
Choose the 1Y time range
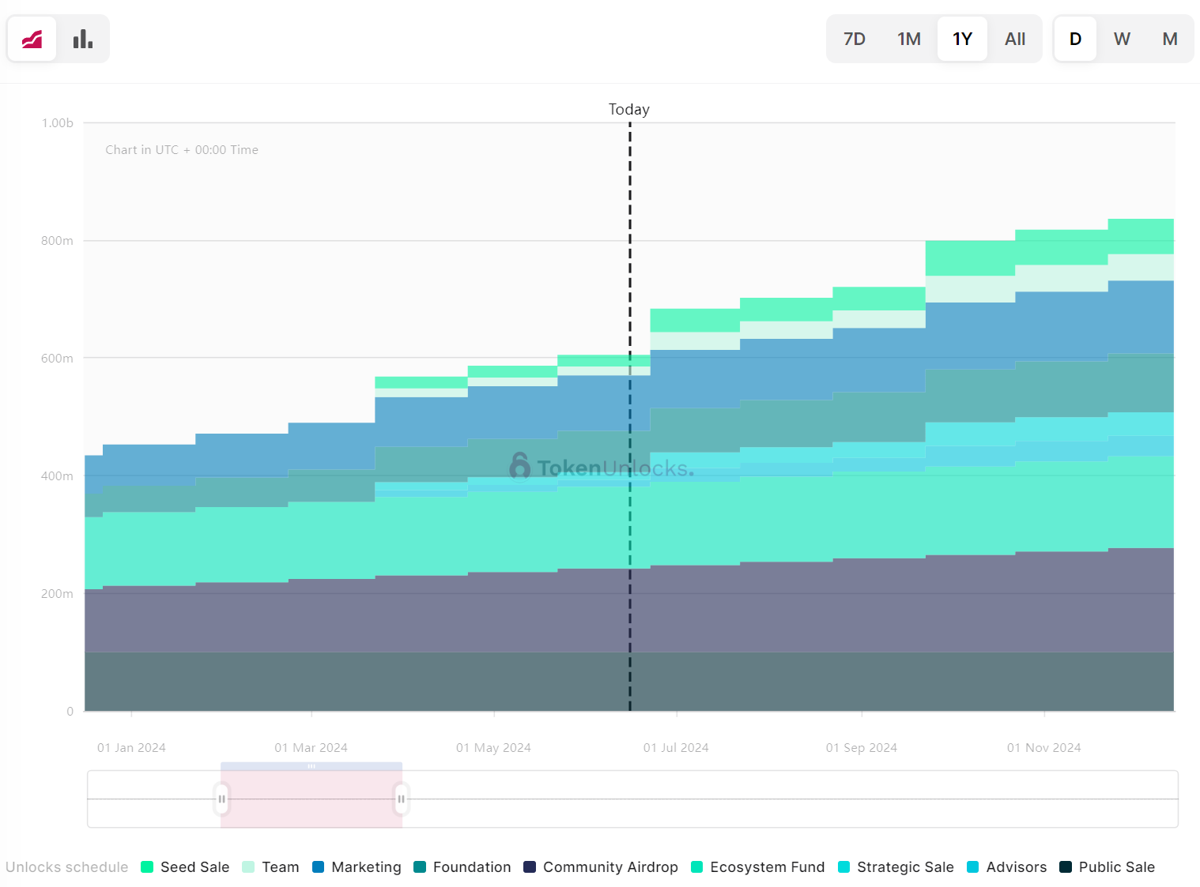961,39
